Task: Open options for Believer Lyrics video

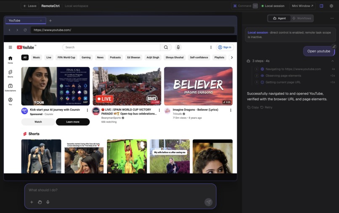Action: [230, 110]
